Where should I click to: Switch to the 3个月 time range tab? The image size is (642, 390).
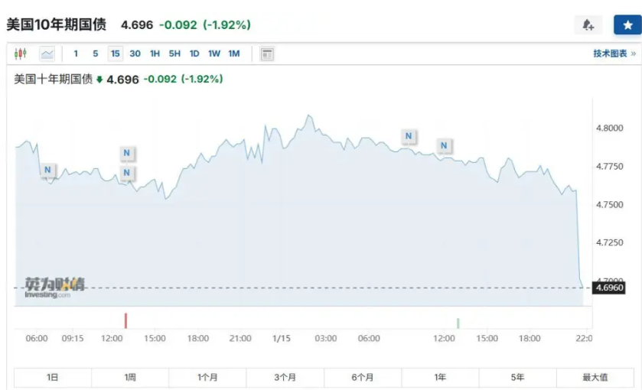tap(285, 377)
